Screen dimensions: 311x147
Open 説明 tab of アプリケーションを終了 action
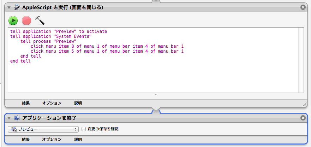pyautogui.click(x=78, y=140)
